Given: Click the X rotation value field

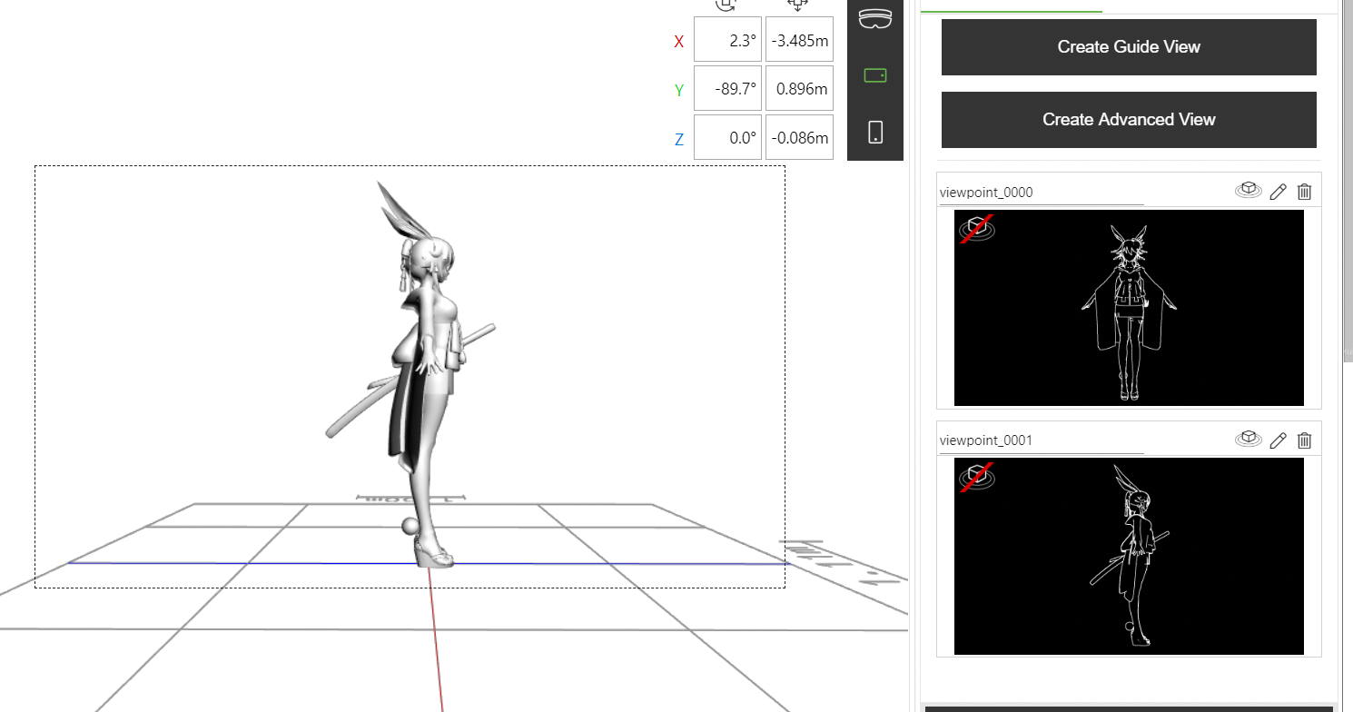Looking at the screenshot, I should coord(727,40).
